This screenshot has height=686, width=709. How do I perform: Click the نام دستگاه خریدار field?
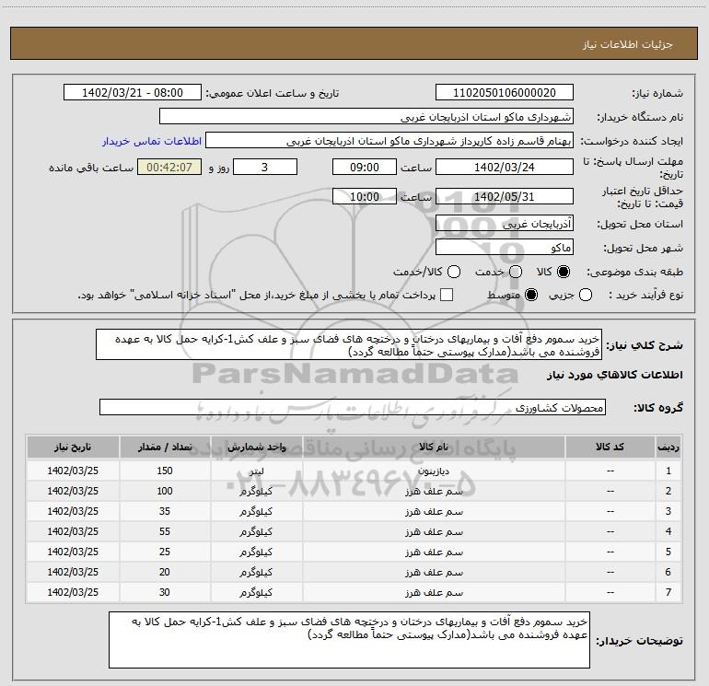click(366, 117)
